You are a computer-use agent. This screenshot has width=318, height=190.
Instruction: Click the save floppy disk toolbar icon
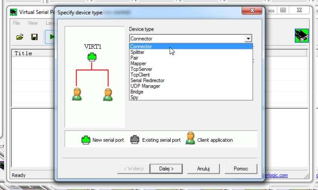click(x=34, y=37)
